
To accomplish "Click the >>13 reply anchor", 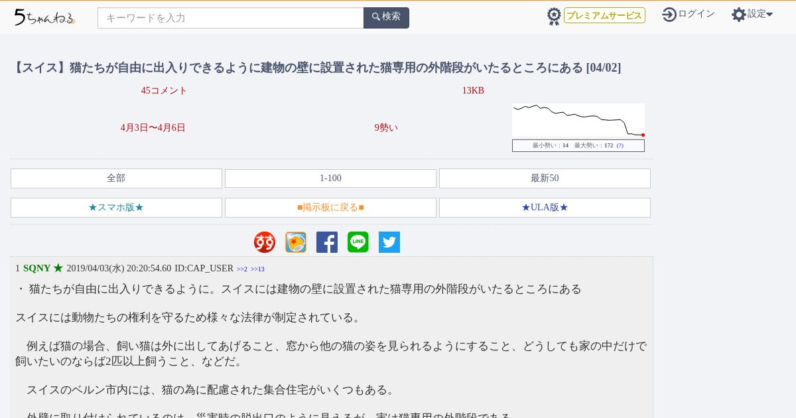I will click(x=257, y=269).
